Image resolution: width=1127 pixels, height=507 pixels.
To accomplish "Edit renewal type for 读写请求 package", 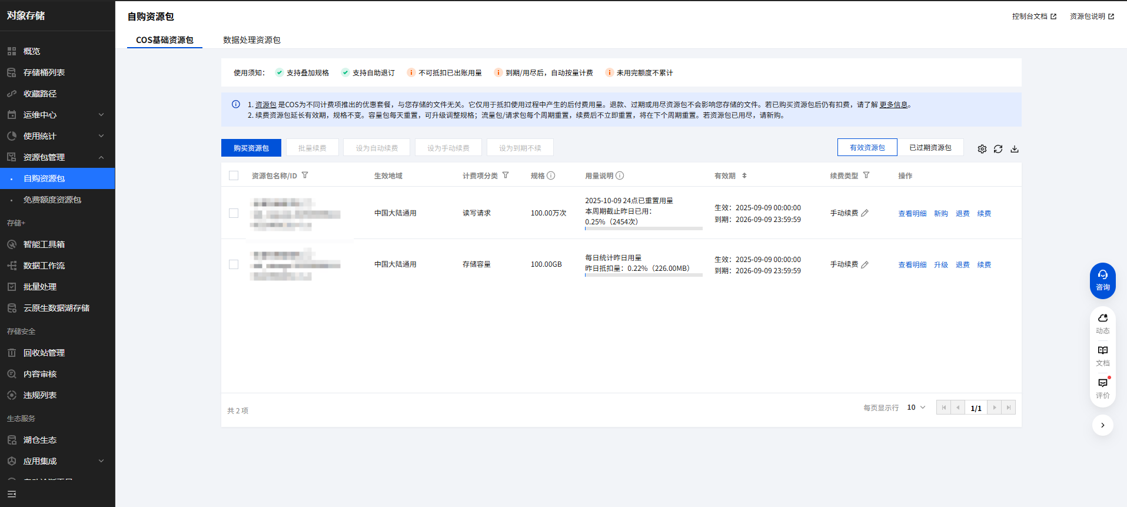I will click(x=865, y=213).
